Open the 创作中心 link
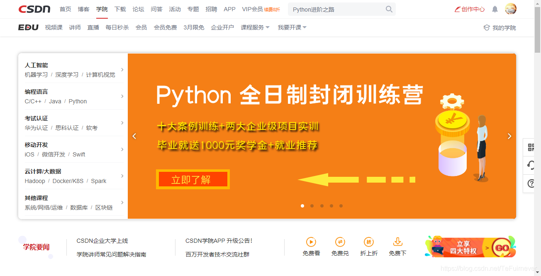 [469, 9]
